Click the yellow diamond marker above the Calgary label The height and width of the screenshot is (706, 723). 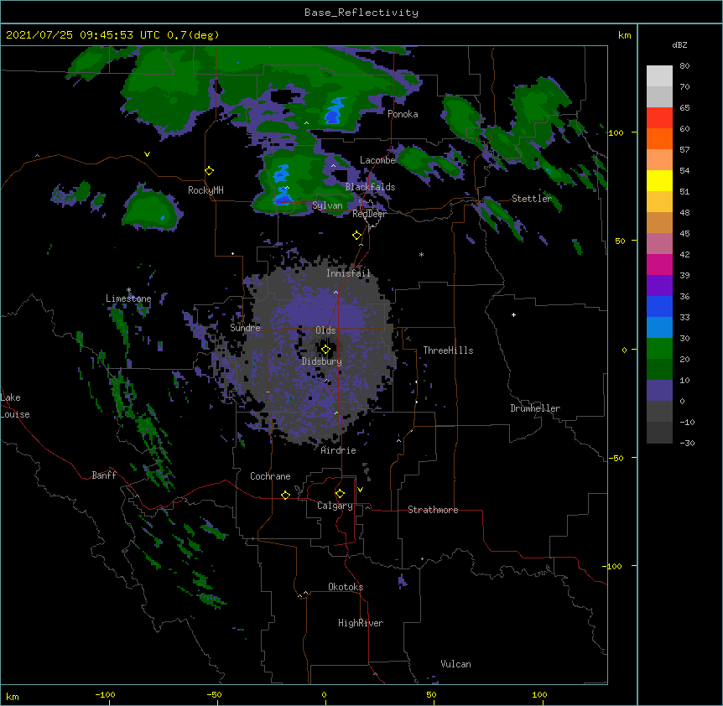340,494
